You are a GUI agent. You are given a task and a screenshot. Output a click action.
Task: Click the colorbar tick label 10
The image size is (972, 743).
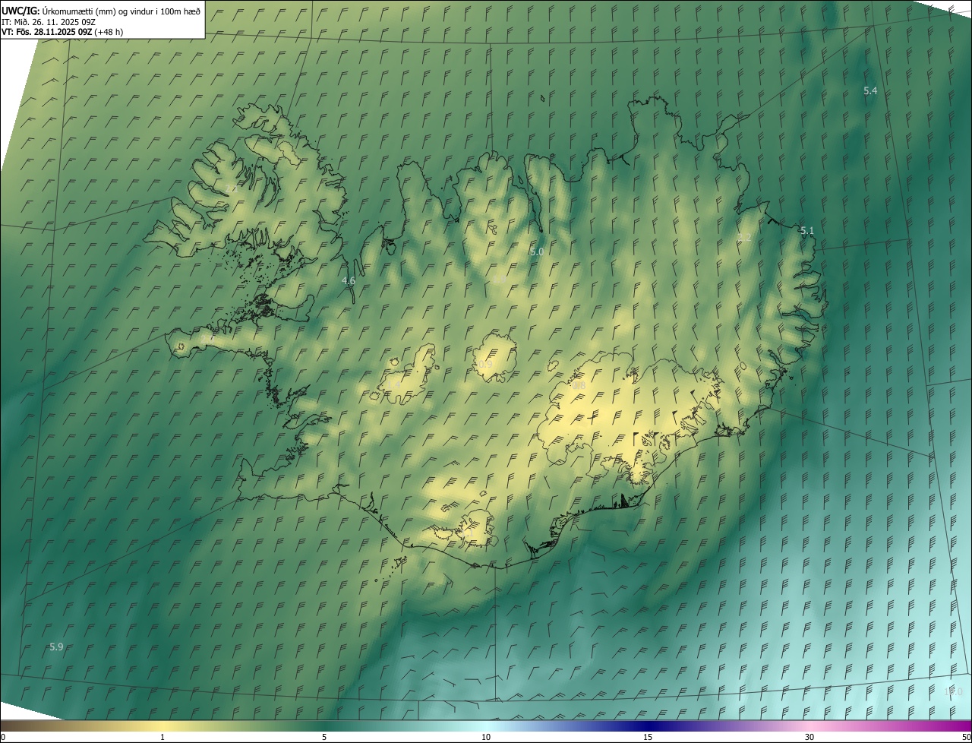[486, 737]
